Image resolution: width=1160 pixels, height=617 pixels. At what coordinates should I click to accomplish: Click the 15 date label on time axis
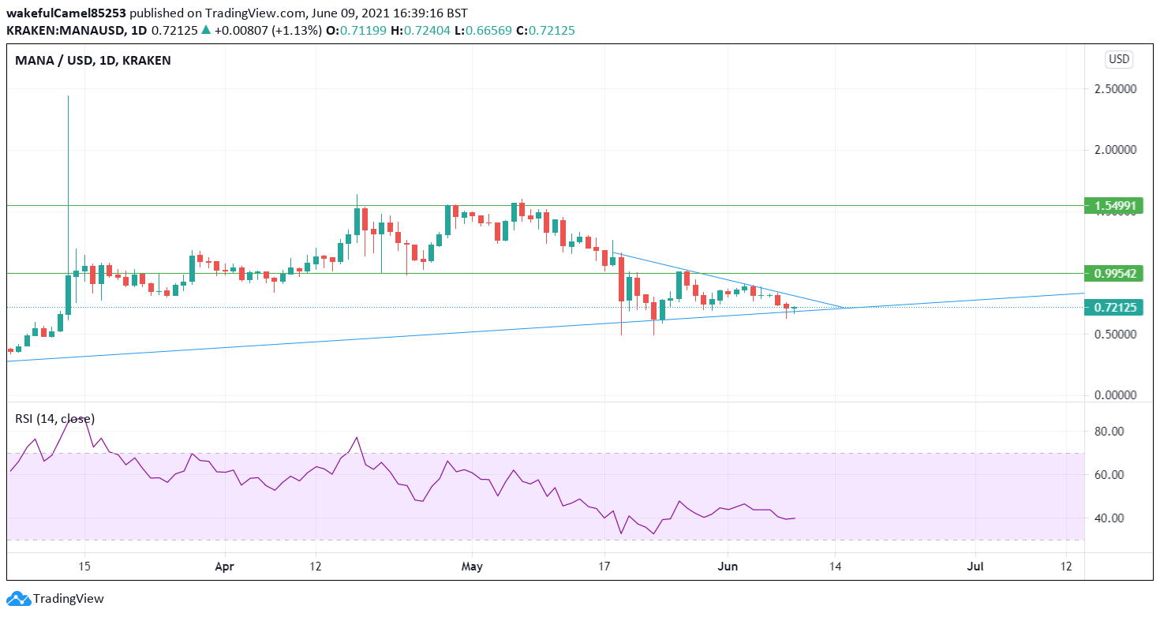click(x=84, y=567)
